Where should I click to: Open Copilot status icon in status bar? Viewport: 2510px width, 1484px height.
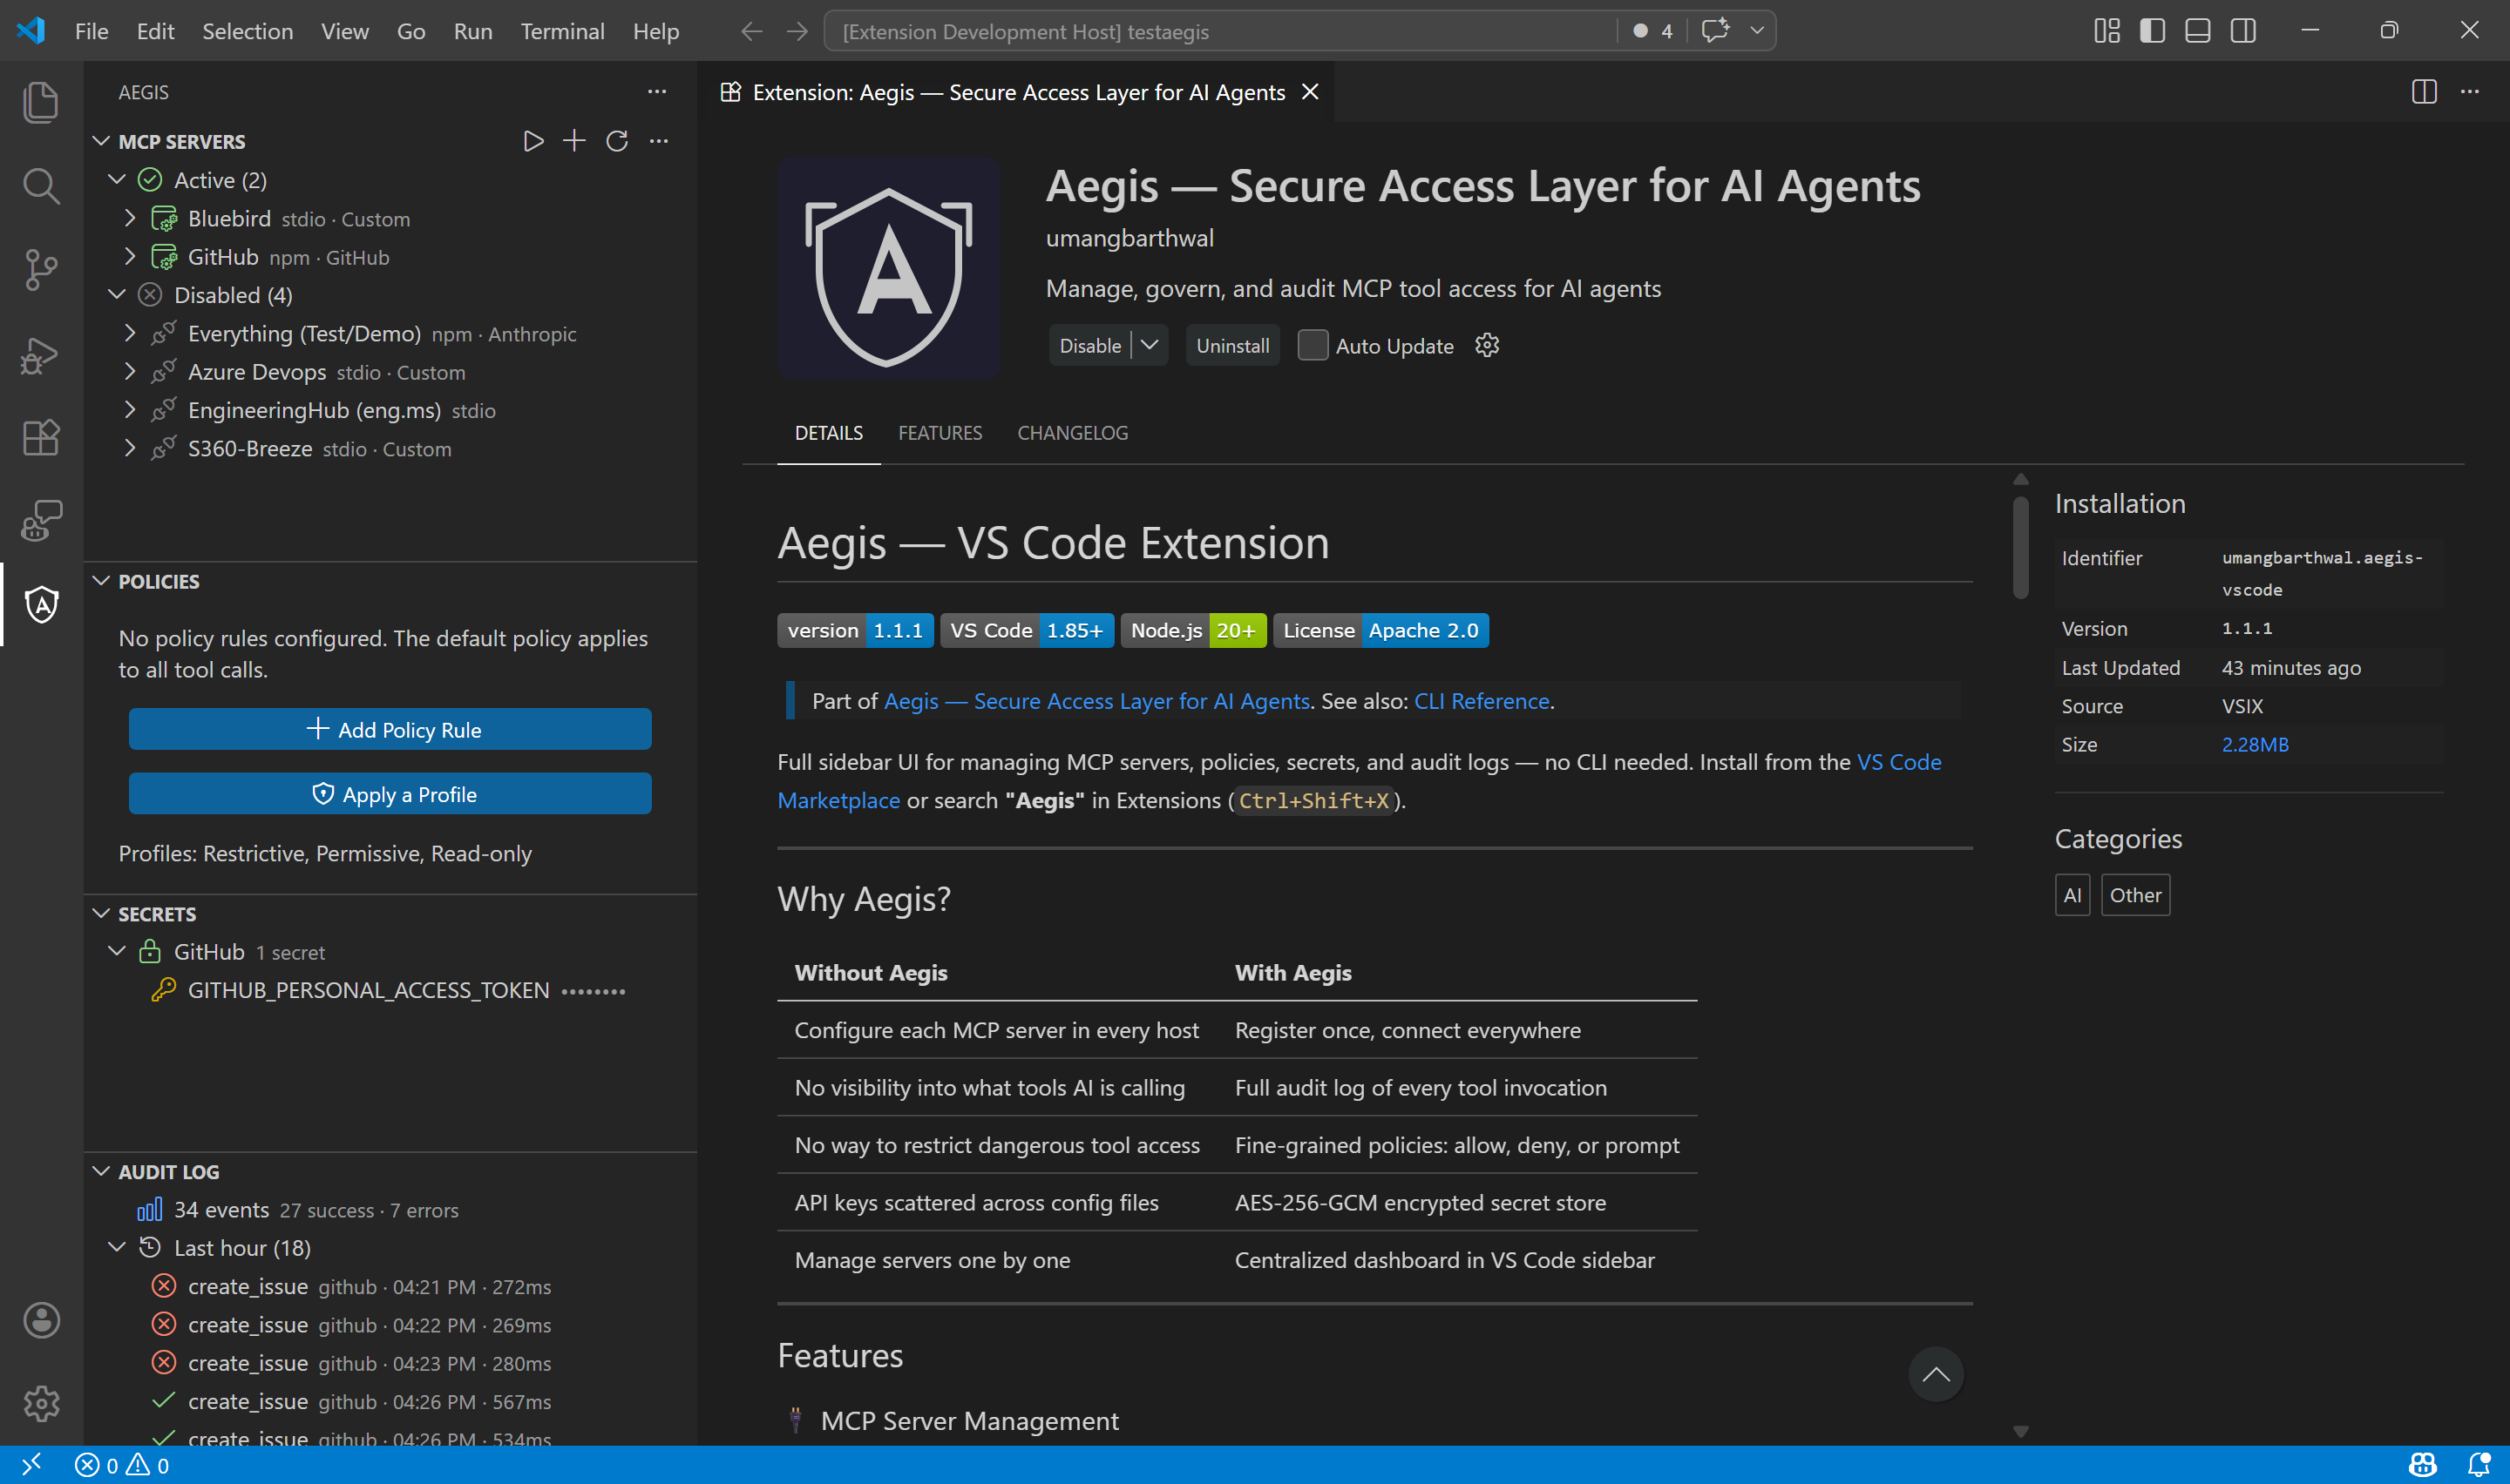(x=2423, y=1465)
